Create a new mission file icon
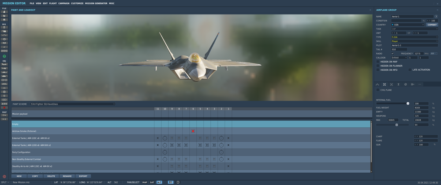The image size is (441, 185). [x=4, y=12]
